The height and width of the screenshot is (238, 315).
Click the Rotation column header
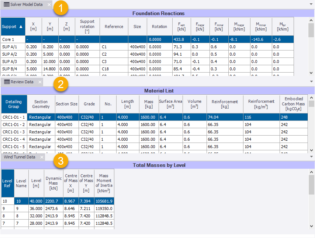coord(159,27)
